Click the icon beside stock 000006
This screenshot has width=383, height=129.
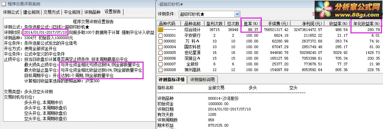pyautogui.click(x=161, y=58)
